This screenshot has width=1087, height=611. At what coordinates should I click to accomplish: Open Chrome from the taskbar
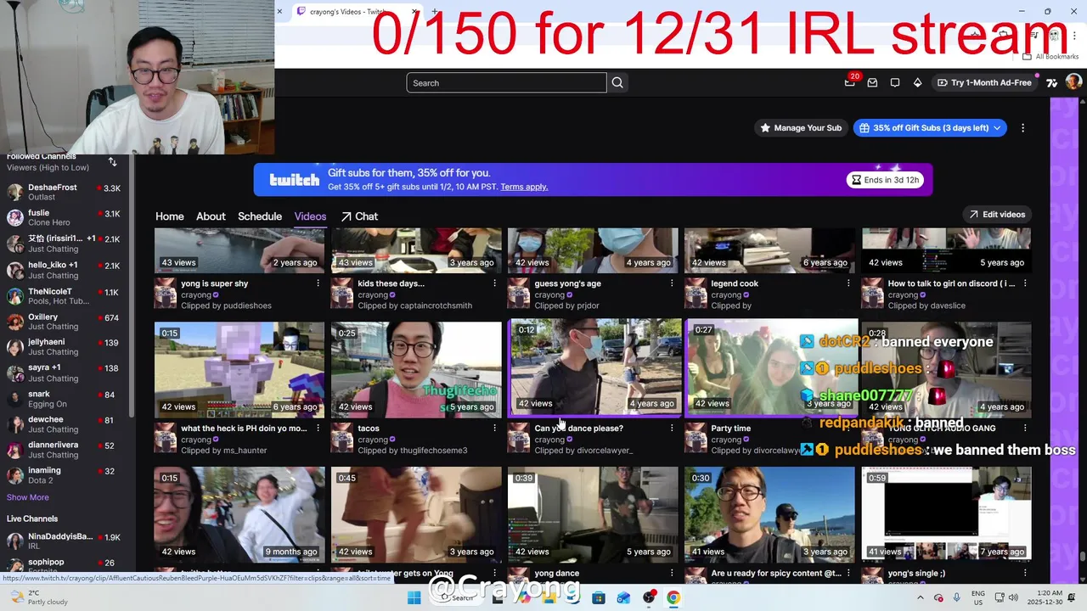[673, 597]
